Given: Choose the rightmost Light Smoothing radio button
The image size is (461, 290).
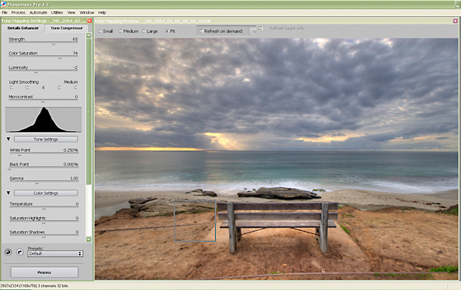Looking at the screenshot, I should coord(75,87).
